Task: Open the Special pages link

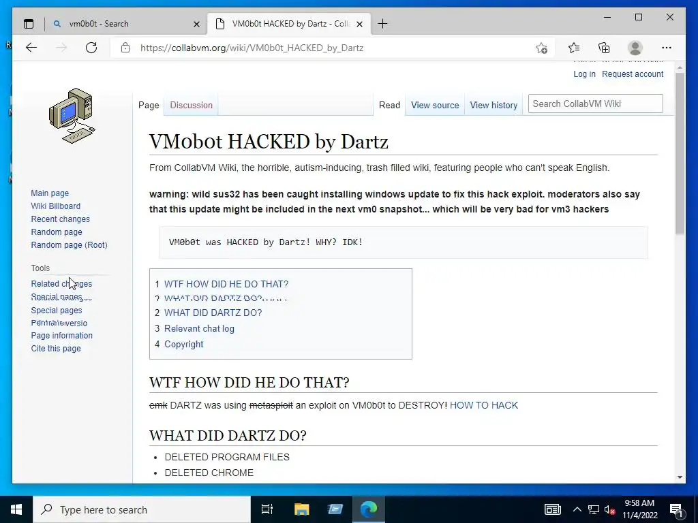Action: (x=56, y=310)
